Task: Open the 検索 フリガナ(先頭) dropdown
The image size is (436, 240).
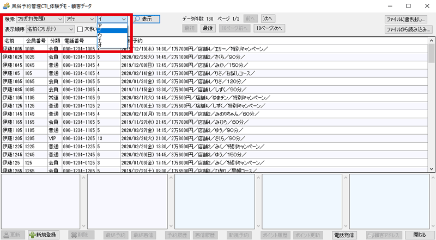Action: pyautogui.click(x=39, y=19)
